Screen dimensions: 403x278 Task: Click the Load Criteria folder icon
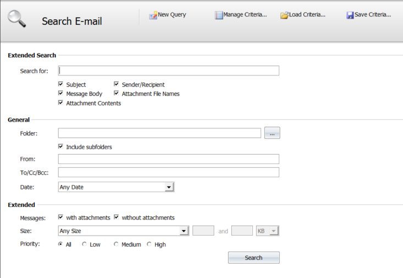pos(284,15)
